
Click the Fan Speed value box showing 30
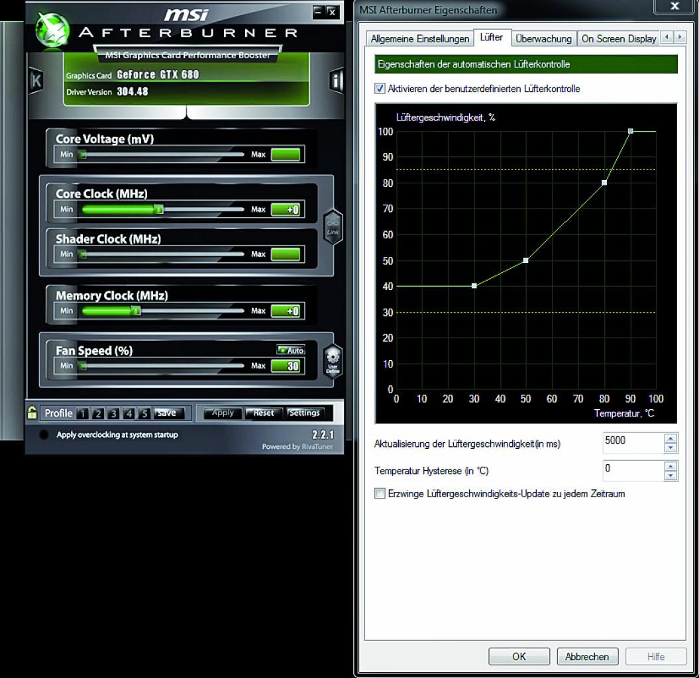286,366
